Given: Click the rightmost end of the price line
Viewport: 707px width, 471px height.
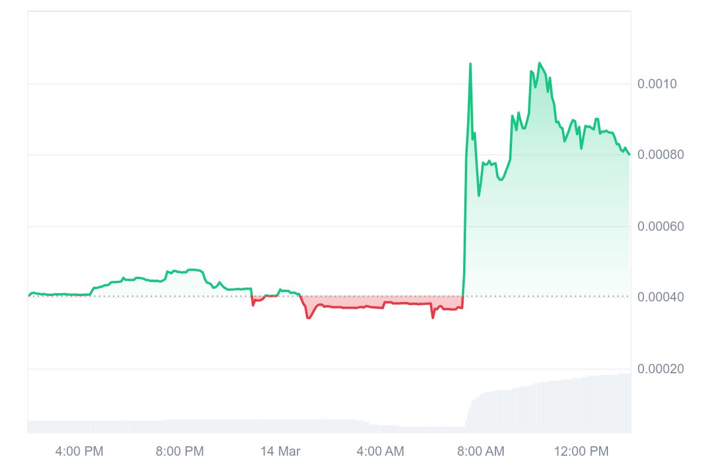Looking at the screenshot, I should click(629, 154).
